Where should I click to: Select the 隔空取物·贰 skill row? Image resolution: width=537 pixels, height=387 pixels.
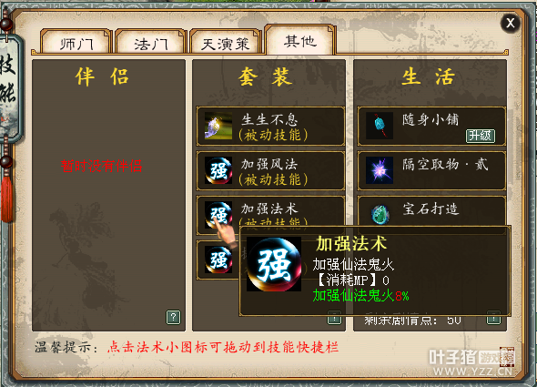pos(431,170)
